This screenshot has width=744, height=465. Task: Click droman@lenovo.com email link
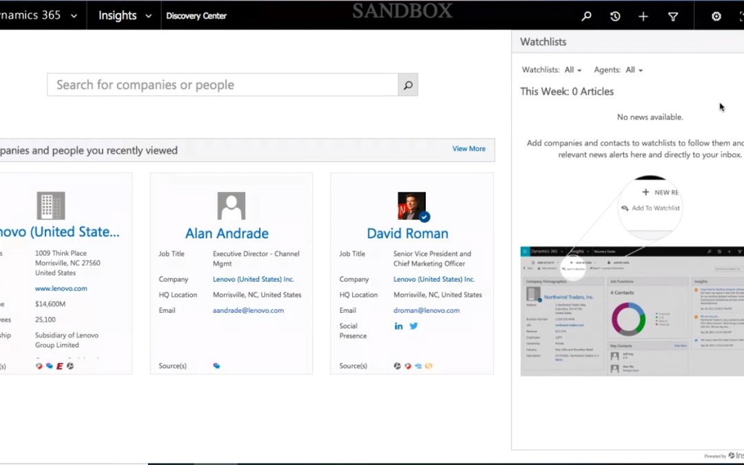tap(426, 310)
